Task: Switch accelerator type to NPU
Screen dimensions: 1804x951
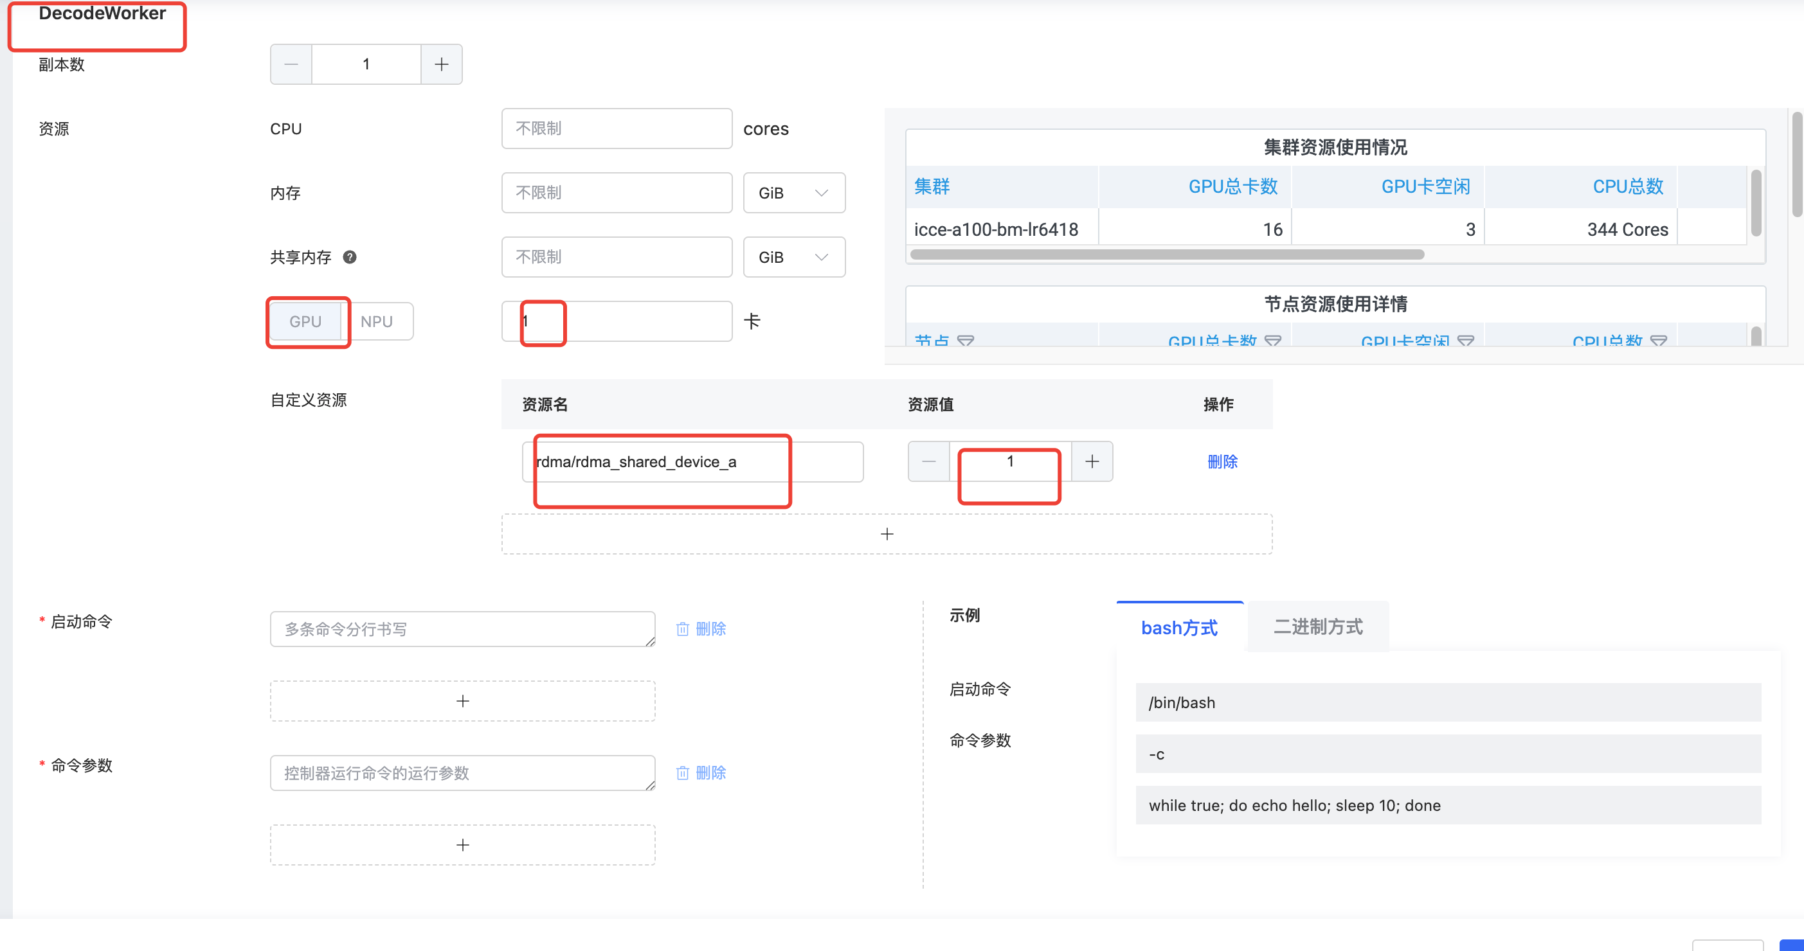Action: tap(377, 321)
